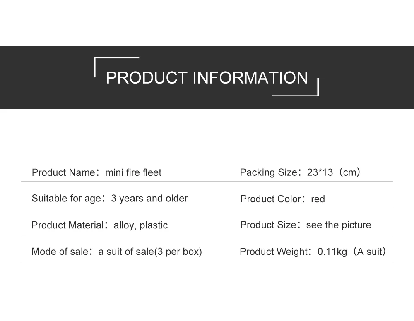Select the Product Color label
Screen dimensions: 414x321
pyautogui.click(x=271, y=199)
